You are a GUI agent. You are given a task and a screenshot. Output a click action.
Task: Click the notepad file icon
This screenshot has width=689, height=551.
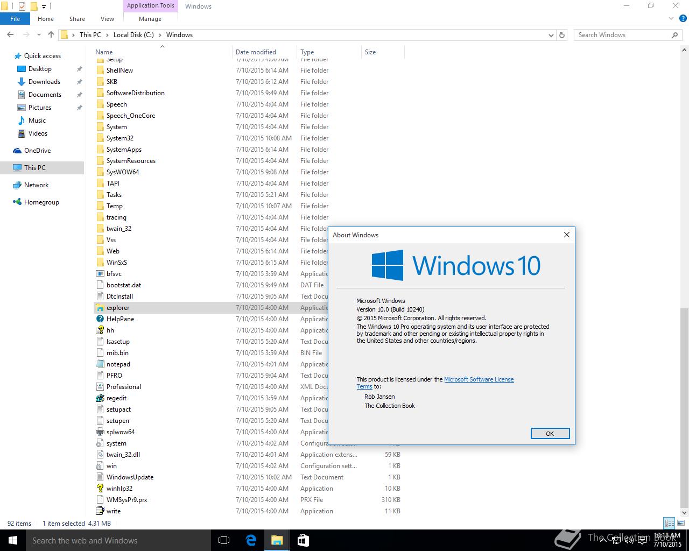pos(100,364)
